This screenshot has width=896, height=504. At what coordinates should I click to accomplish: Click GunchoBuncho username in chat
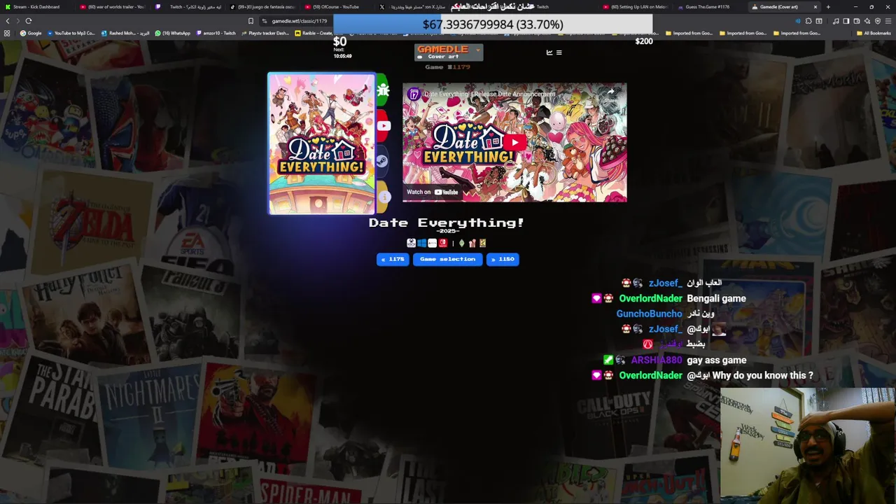click(x=649, y=314)
